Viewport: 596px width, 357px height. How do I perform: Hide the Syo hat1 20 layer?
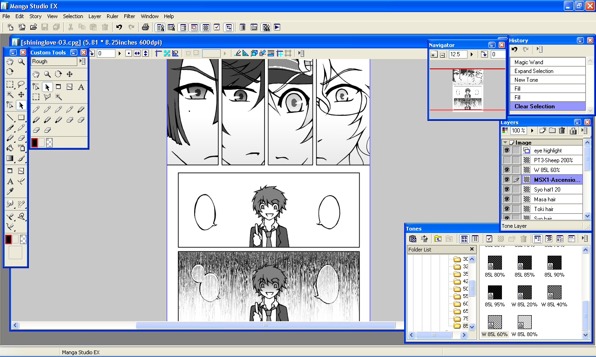(507, 190)
